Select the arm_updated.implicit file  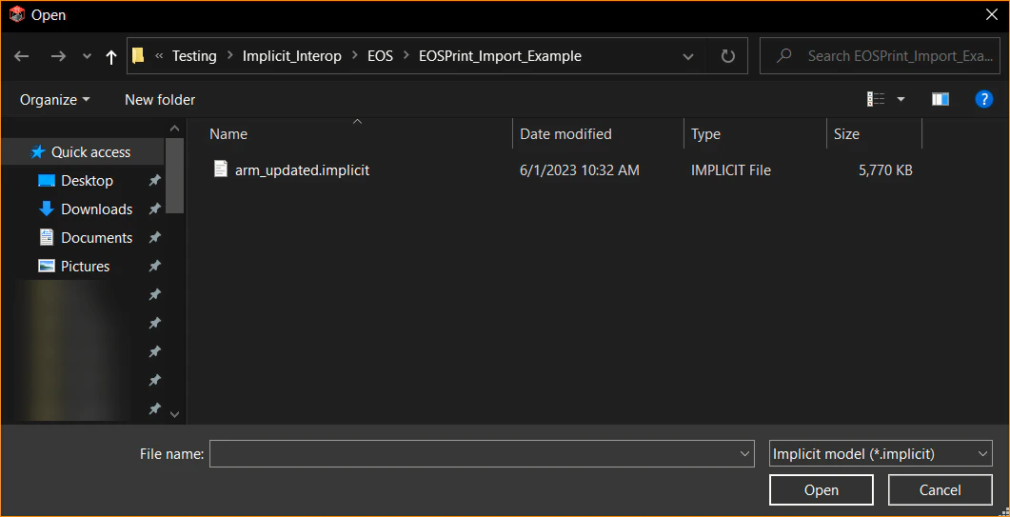click(x=302, y=170)
